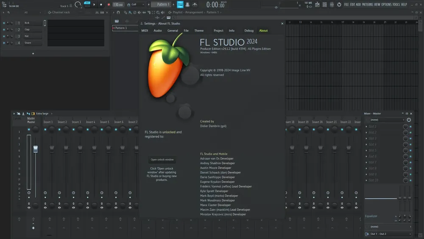The height and width of the screenshot is (239, 424).
Task: Click the tempo 130.000 field
Action: (118, 5)
